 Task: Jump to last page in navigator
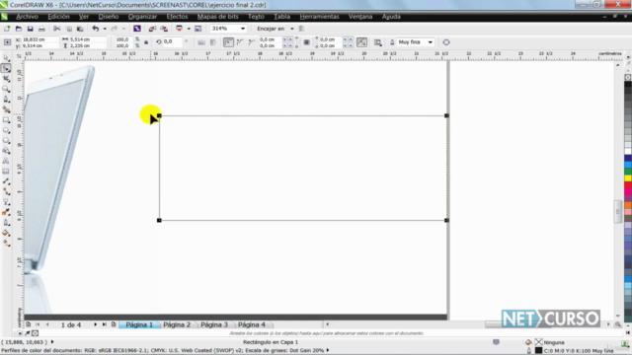point(104,324)
